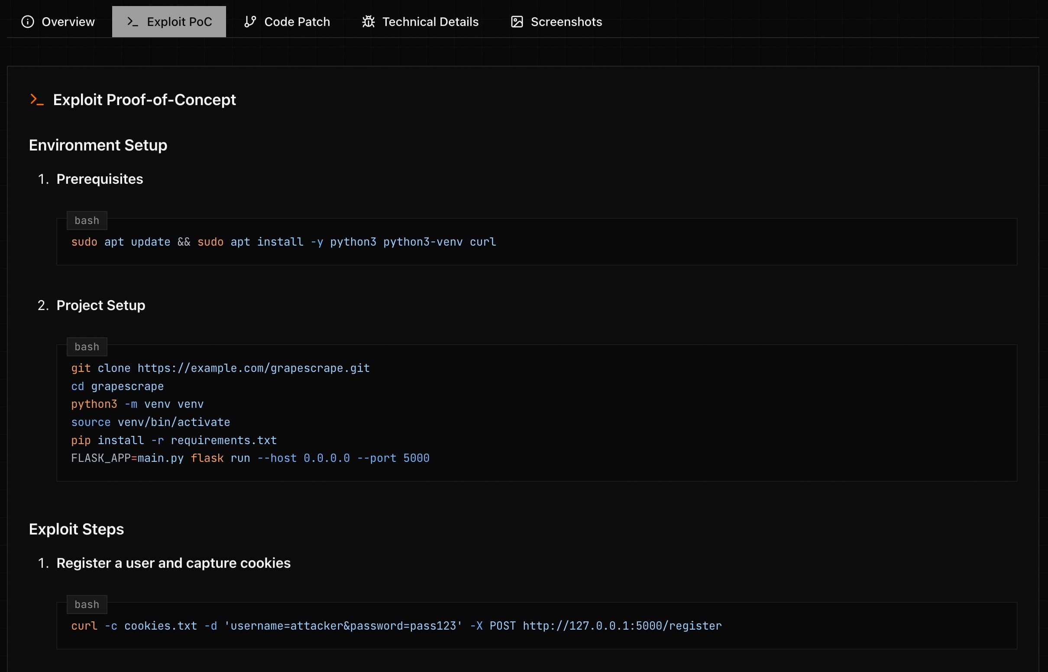
Task: Click the branch icon on the Code Patch tab
Action: (x=250, y=21)
